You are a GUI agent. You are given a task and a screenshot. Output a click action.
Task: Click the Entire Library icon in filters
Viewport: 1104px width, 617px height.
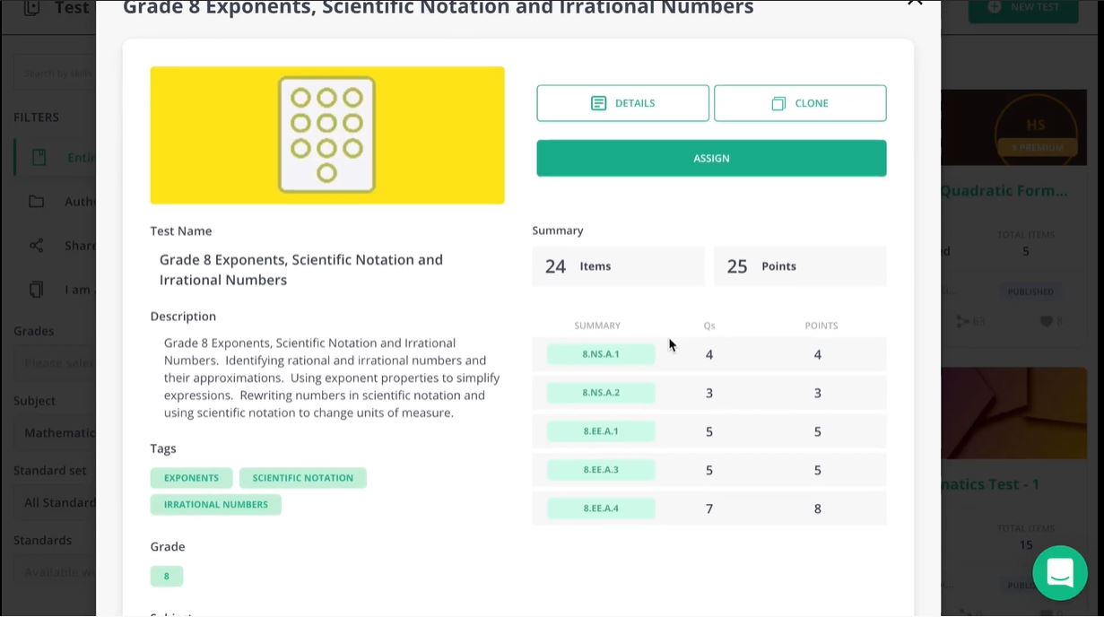[x=39, y=158]
